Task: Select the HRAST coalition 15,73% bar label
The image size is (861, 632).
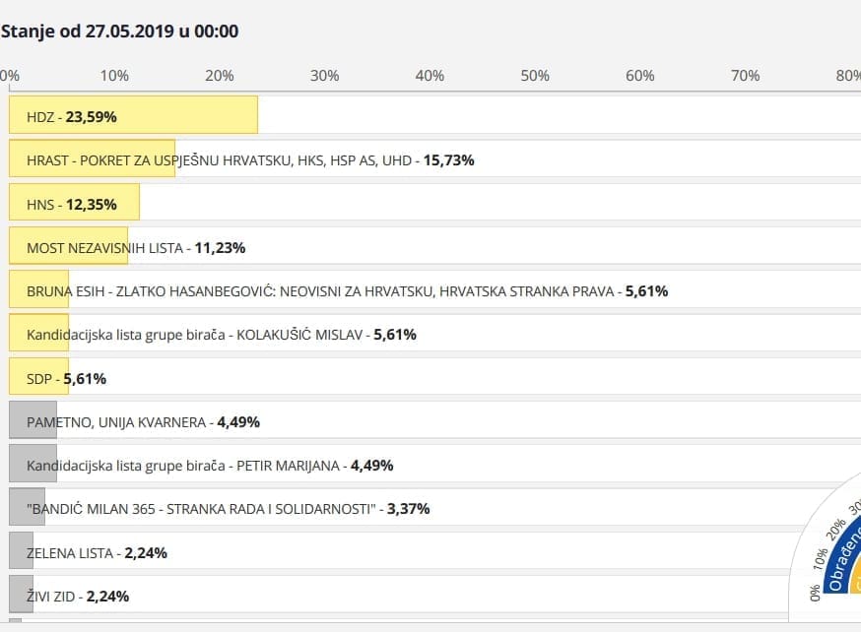Action: pos(250,159)
